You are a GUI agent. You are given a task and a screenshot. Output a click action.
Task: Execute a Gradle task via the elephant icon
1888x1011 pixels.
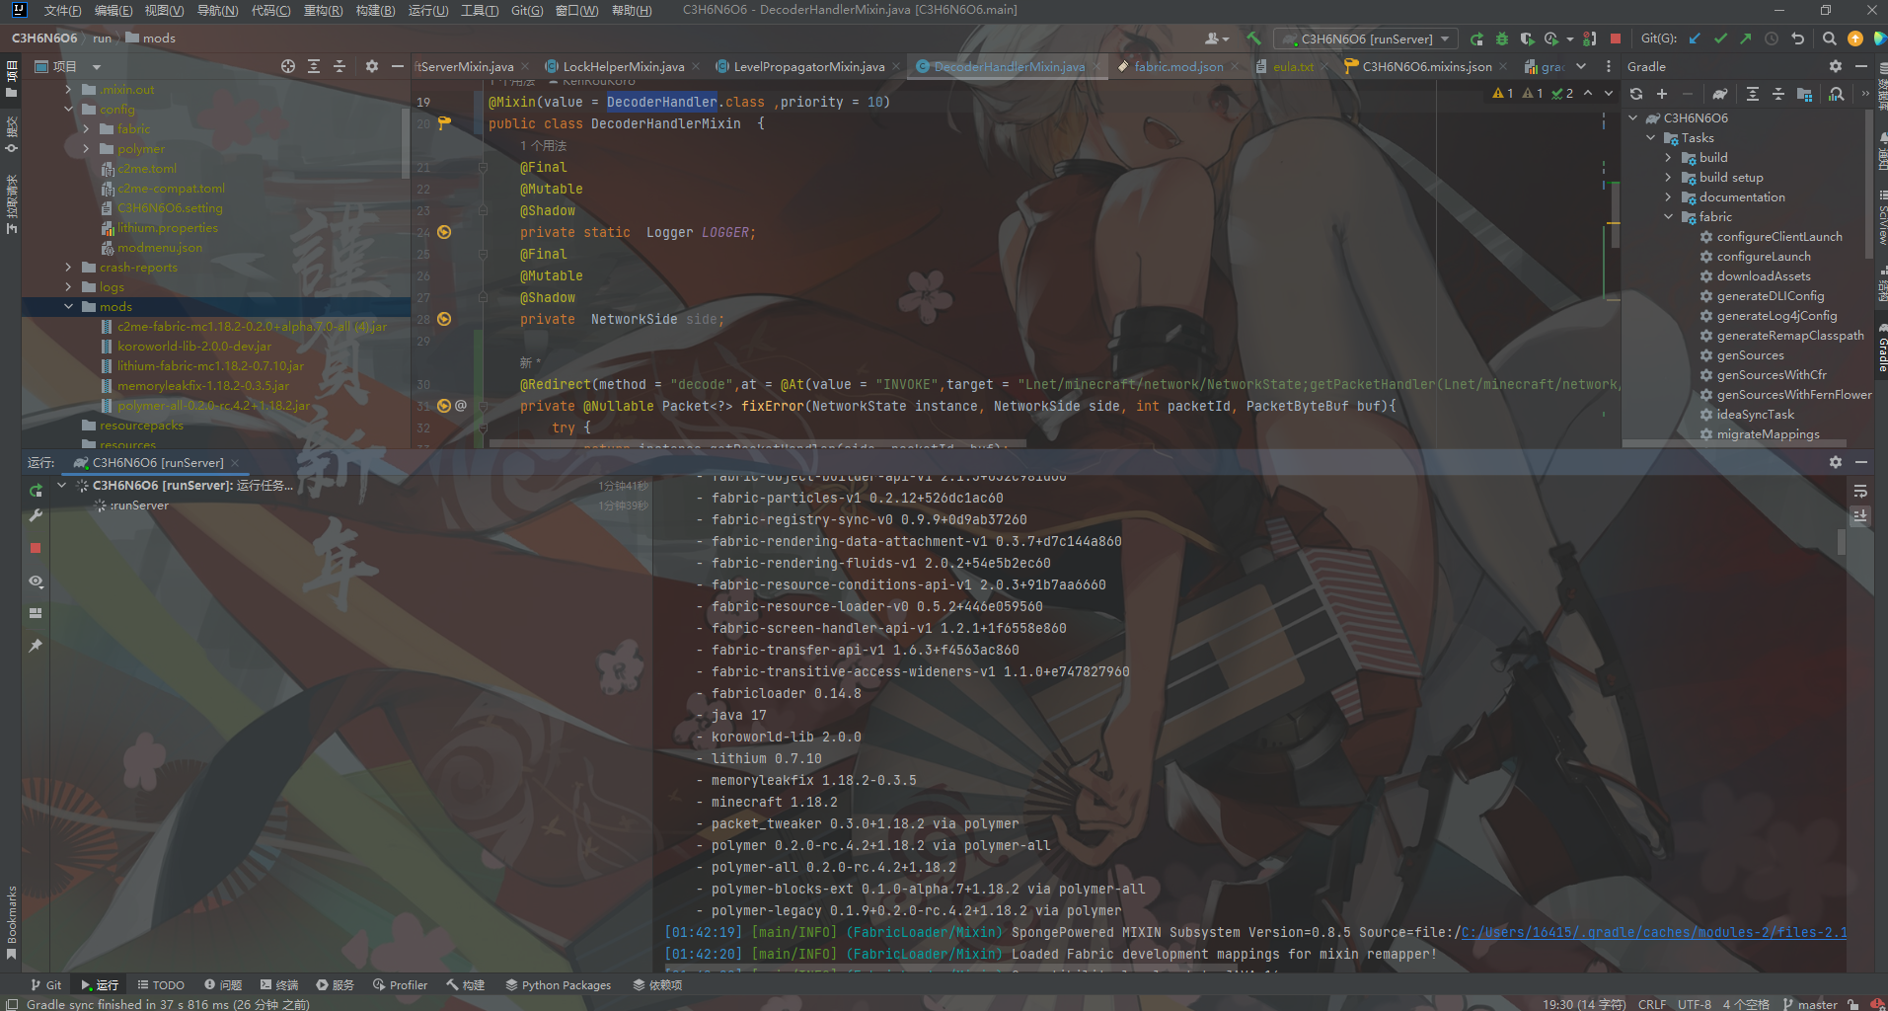click(1720, 94)
